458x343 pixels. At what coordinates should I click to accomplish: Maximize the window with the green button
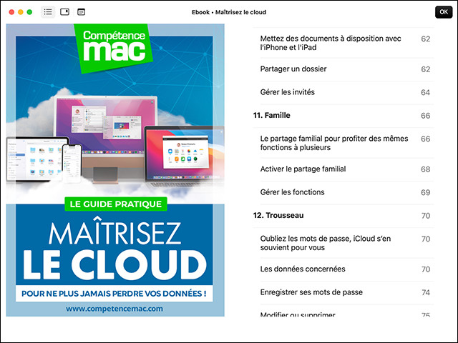point(29,12)
